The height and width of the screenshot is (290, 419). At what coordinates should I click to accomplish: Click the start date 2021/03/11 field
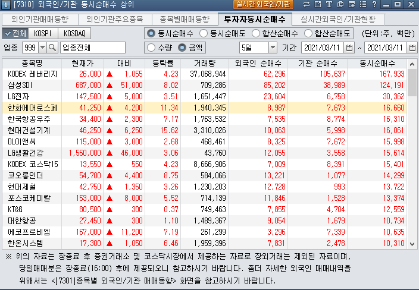(x=323, y=48)
